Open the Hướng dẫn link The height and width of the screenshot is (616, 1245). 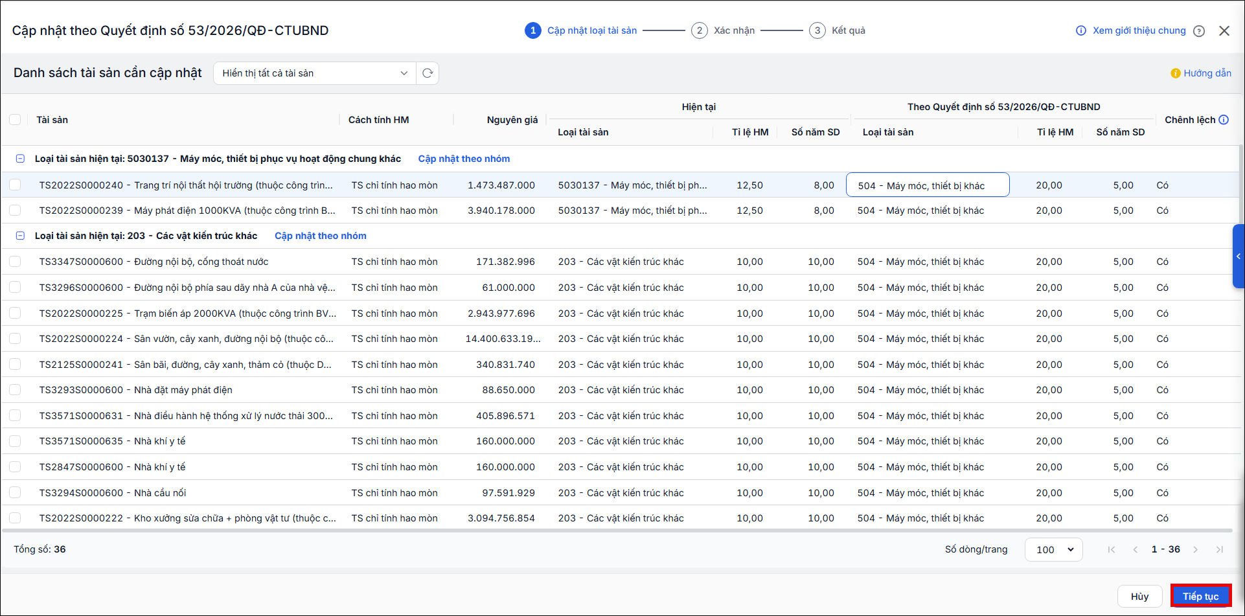pos(1207,73)
